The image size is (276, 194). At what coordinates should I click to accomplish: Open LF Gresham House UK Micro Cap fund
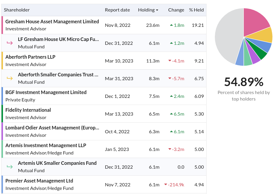(58, 39)
